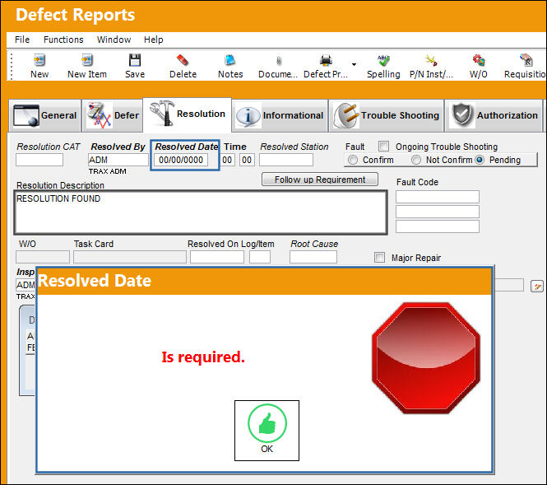Click the Time minutes field

[247, 160]
